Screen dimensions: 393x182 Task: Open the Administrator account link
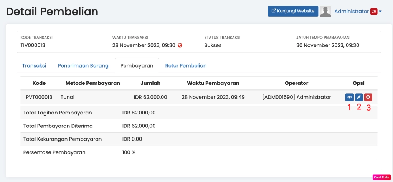pos(352,11)
